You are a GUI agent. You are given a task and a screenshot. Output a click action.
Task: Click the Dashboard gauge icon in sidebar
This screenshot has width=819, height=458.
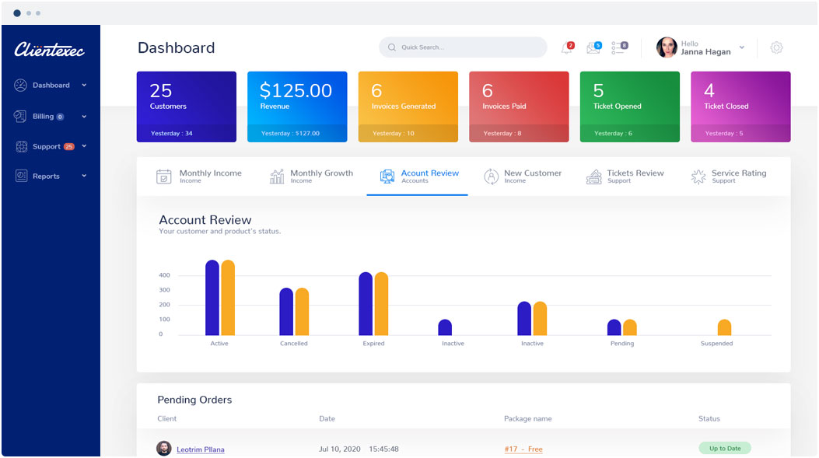point(20,86)
